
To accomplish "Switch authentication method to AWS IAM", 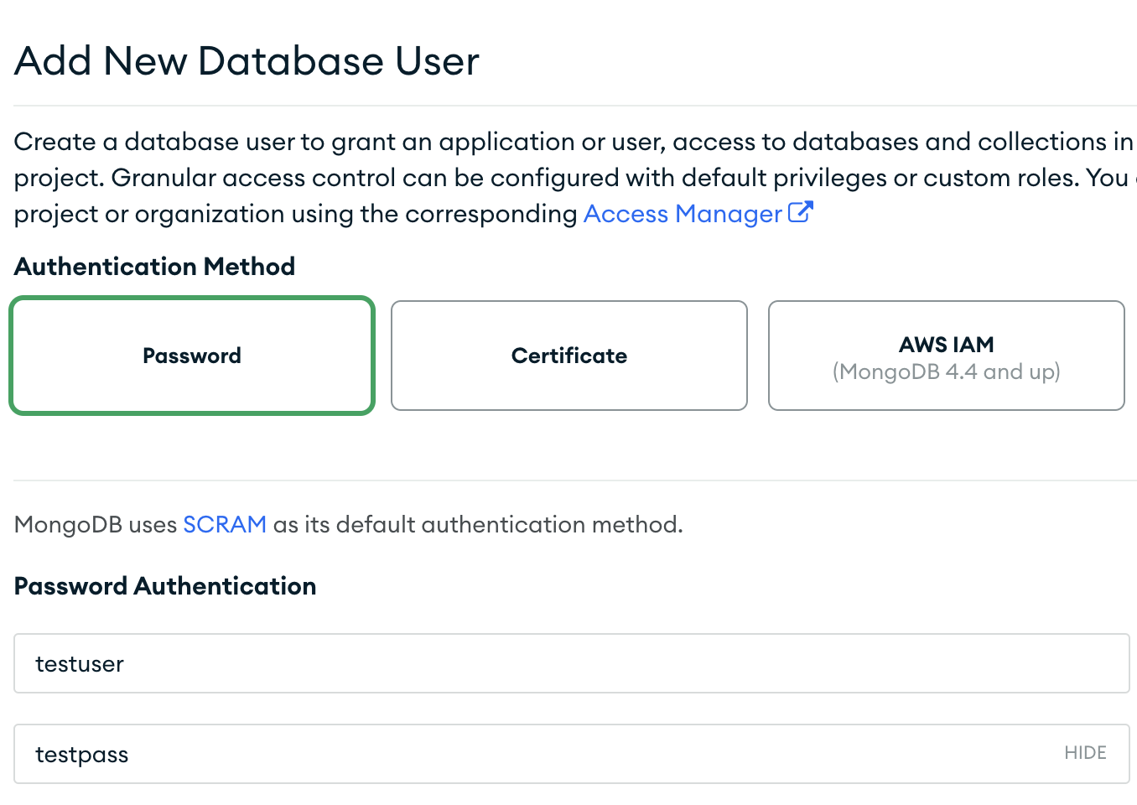I will pyautogui.click(x=946, y=356).
